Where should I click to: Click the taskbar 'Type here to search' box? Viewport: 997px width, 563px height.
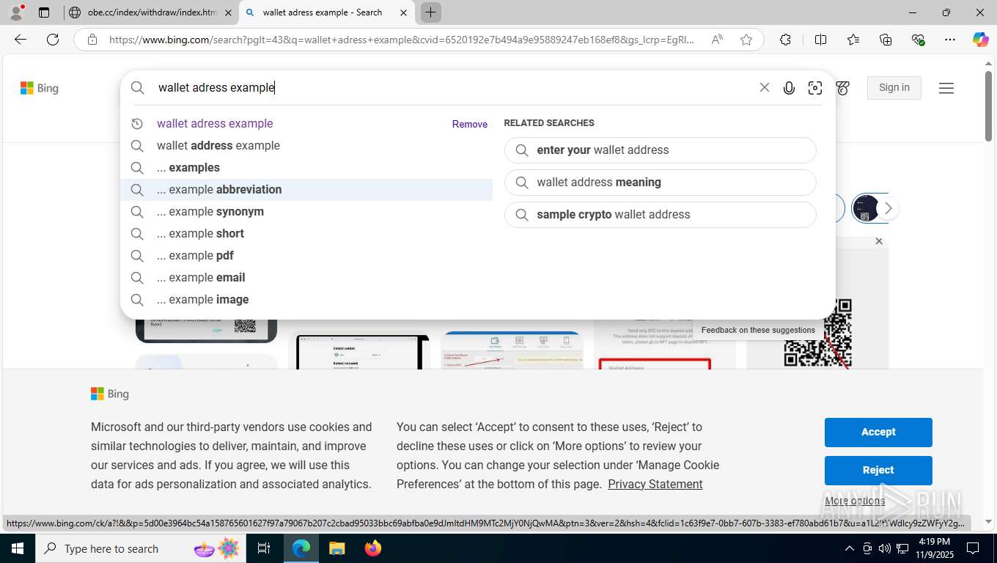pos(141,548)
